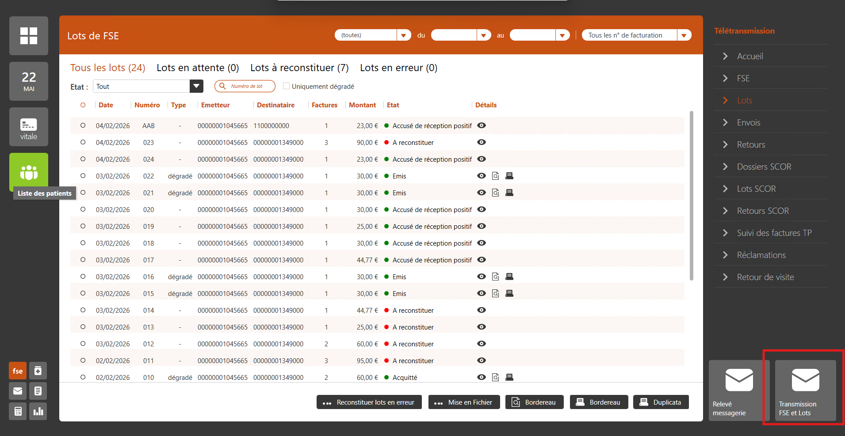Open the document list icon in bottom-left grid

pyautogui.click(x=38, y=391)
